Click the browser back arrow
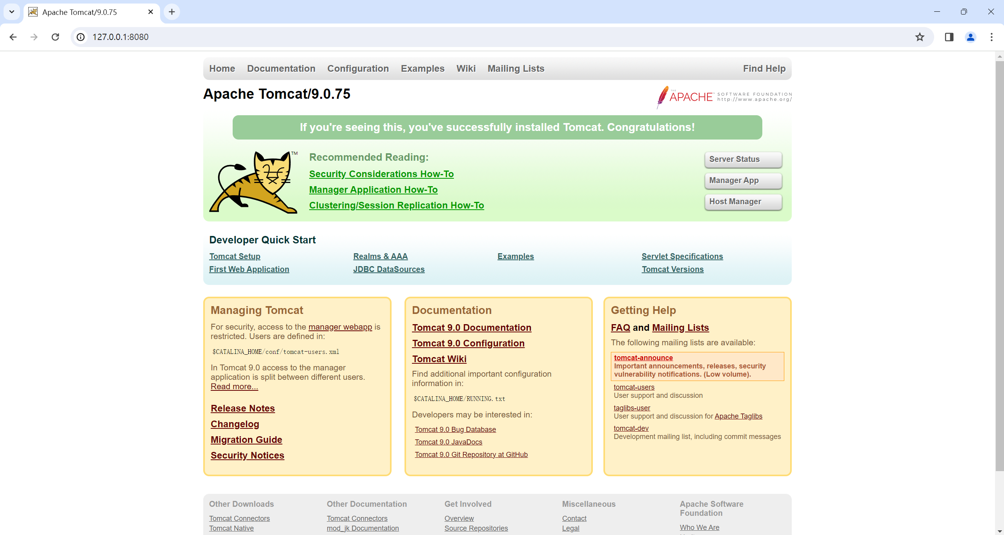1004x535 pixels. tap(13, 37)
